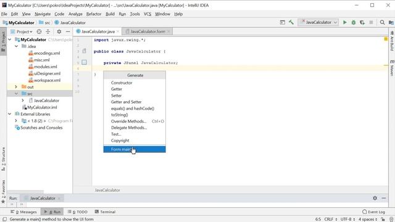Screen dimensions: 395x222
Task: Open the Ant Build side panel
Action: (392, 41)
